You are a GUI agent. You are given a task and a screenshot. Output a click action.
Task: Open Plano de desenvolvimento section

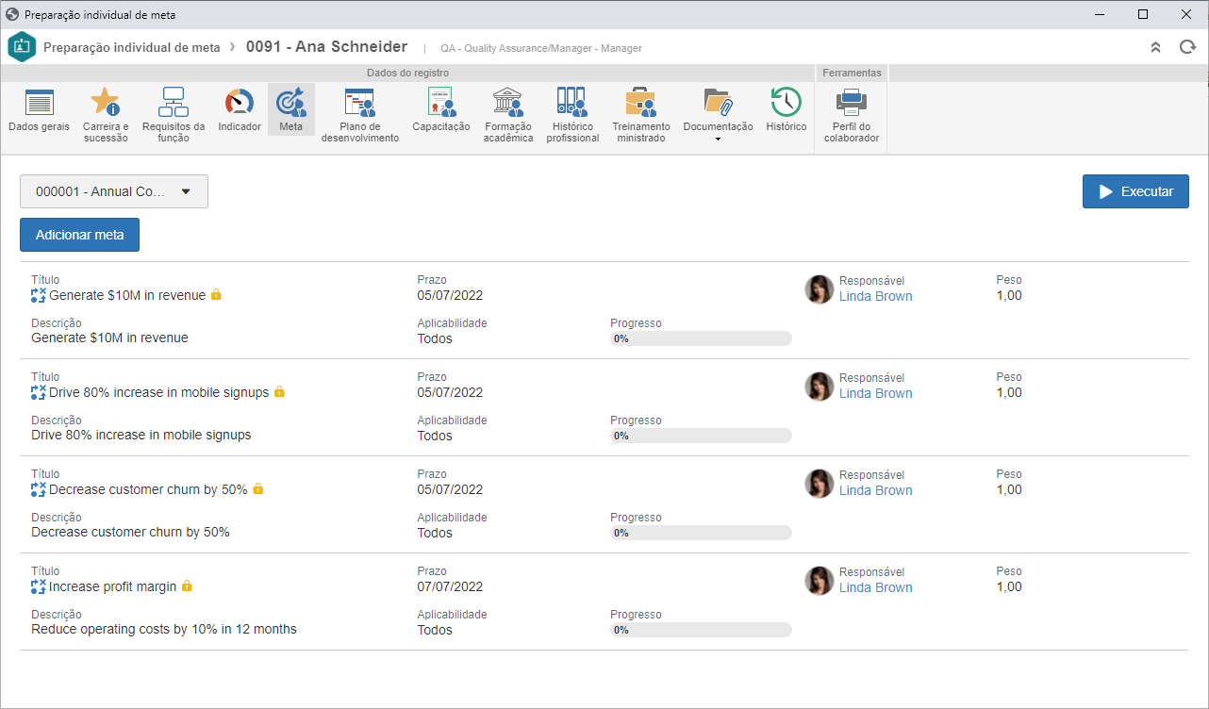tap(359, 116)
